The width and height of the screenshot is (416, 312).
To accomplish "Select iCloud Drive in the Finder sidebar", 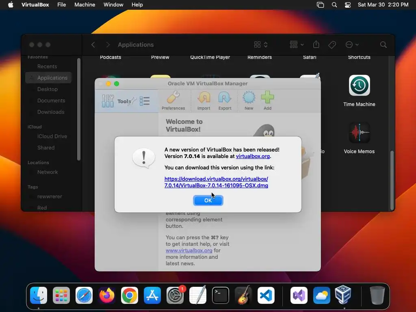I will tap(52, 136).
